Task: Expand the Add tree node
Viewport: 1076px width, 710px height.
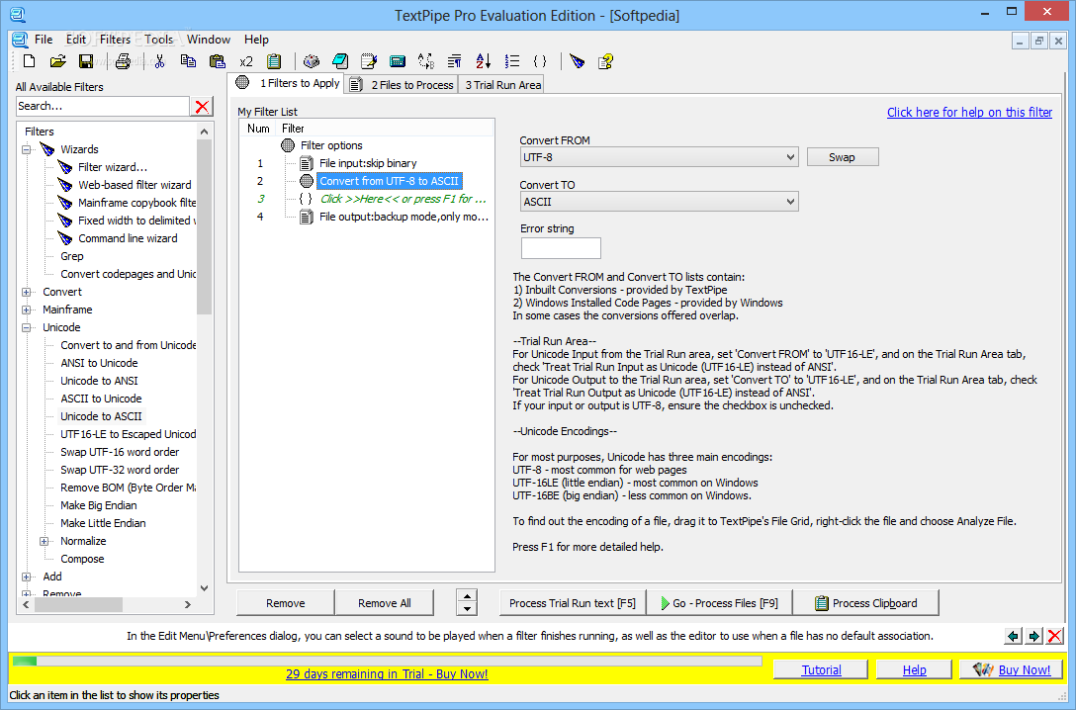Action: [x=26, y=577]
